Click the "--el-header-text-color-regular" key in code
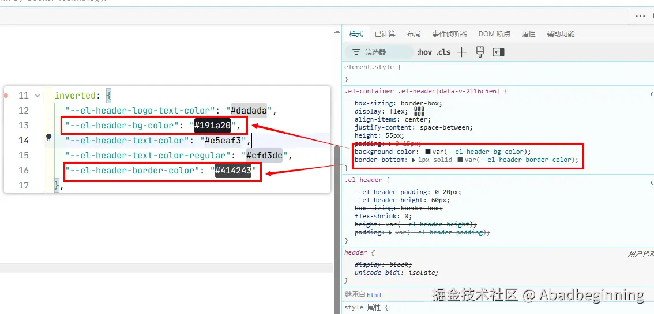Screen dimensions: 654x314 click(x=148, y=156)
